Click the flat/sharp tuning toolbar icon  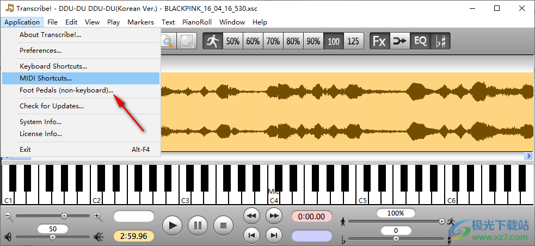coord(440,41)
